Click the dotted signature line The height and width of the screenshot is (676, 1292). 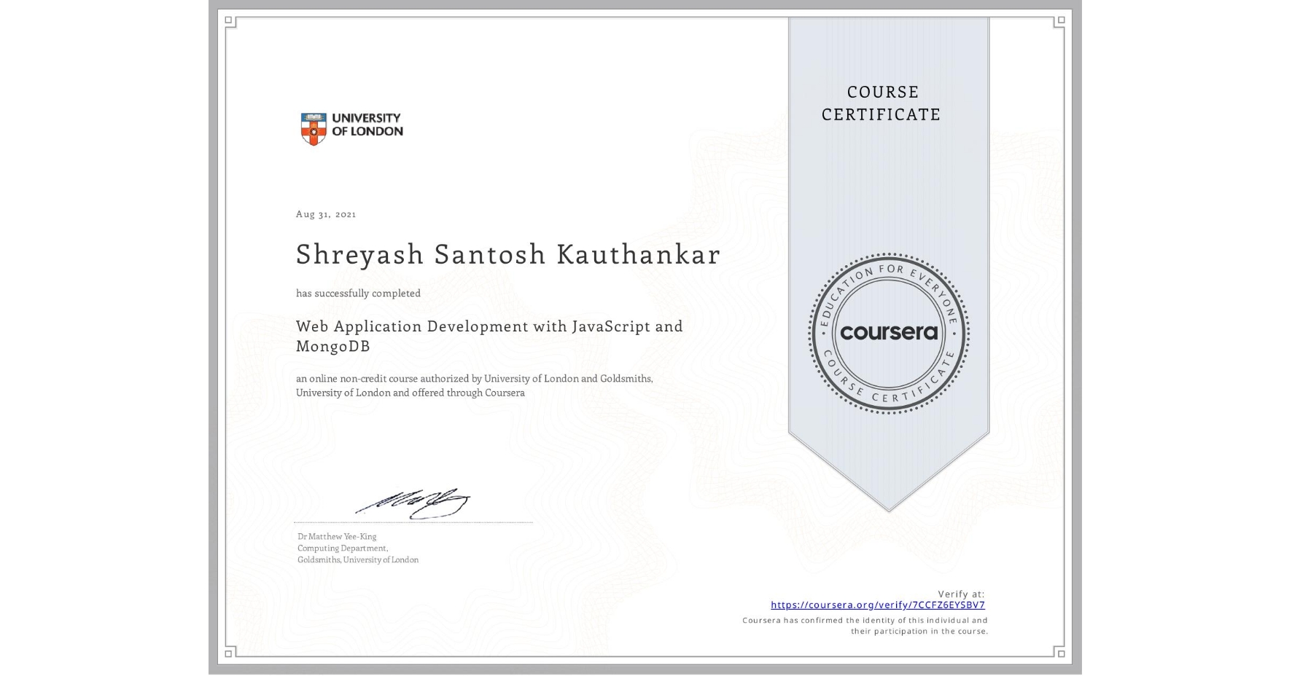[x=413, y=520]
